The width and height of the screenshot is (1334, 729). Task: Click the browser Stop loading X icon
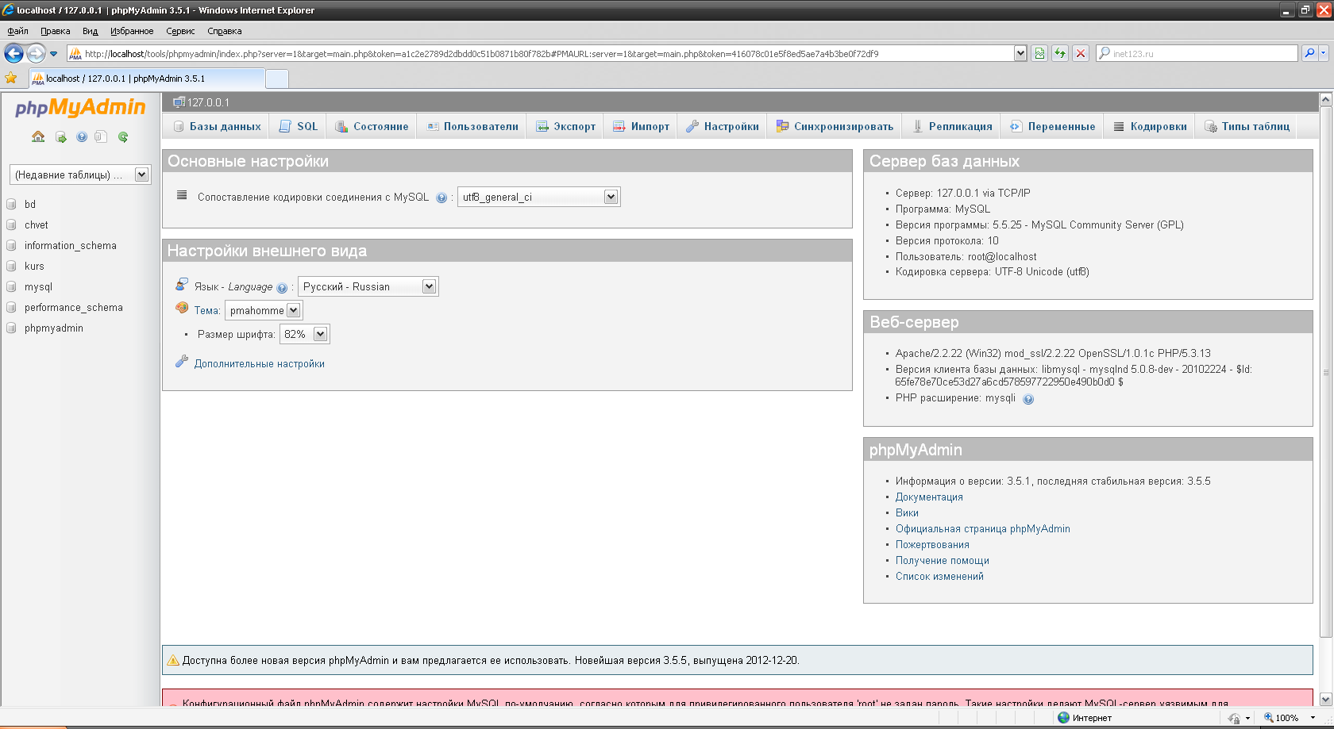point(1081,53)
